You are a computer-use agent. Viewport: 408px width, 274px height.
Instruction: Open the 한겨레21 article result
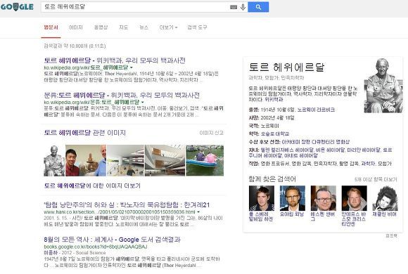(x=127, y=205)
